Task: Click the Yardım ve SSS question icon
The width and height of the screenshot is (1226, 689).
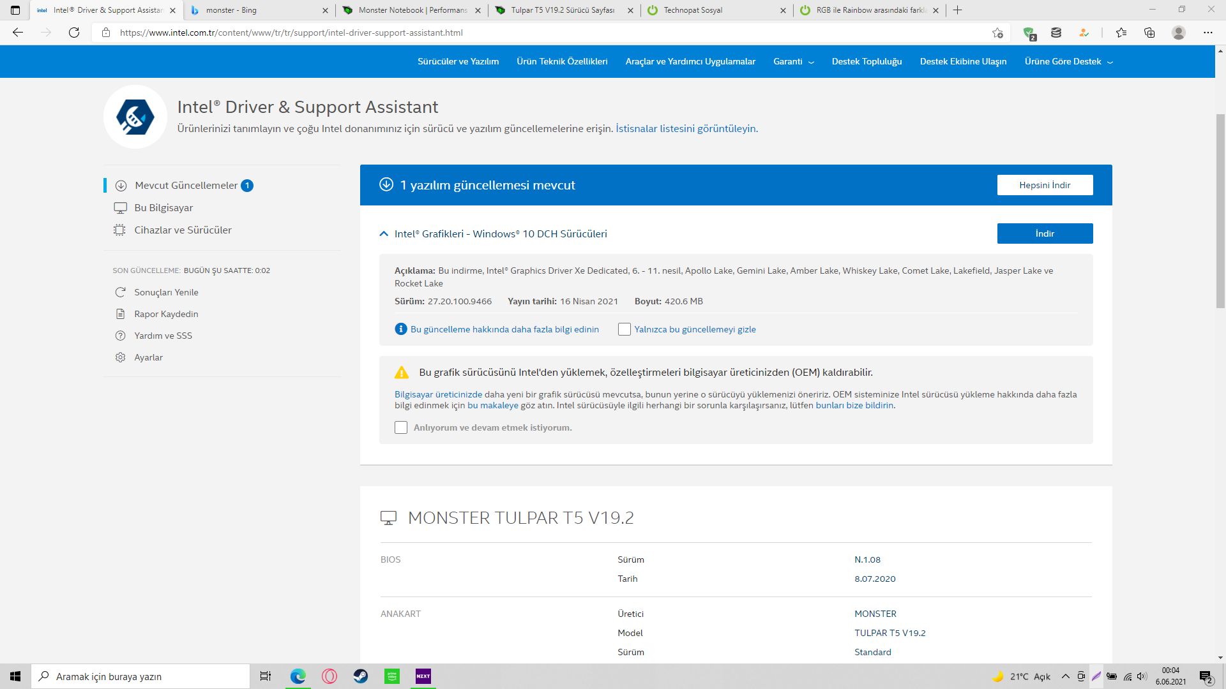Action: click(120, 336)
